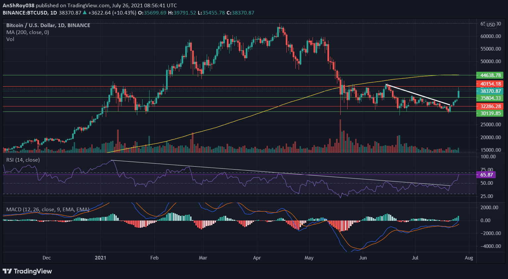The height and width of the screenshot is (279, 508).
Task: Click the 44638.78 green price label
Action: pyautogui.click(x=490, y=75)
